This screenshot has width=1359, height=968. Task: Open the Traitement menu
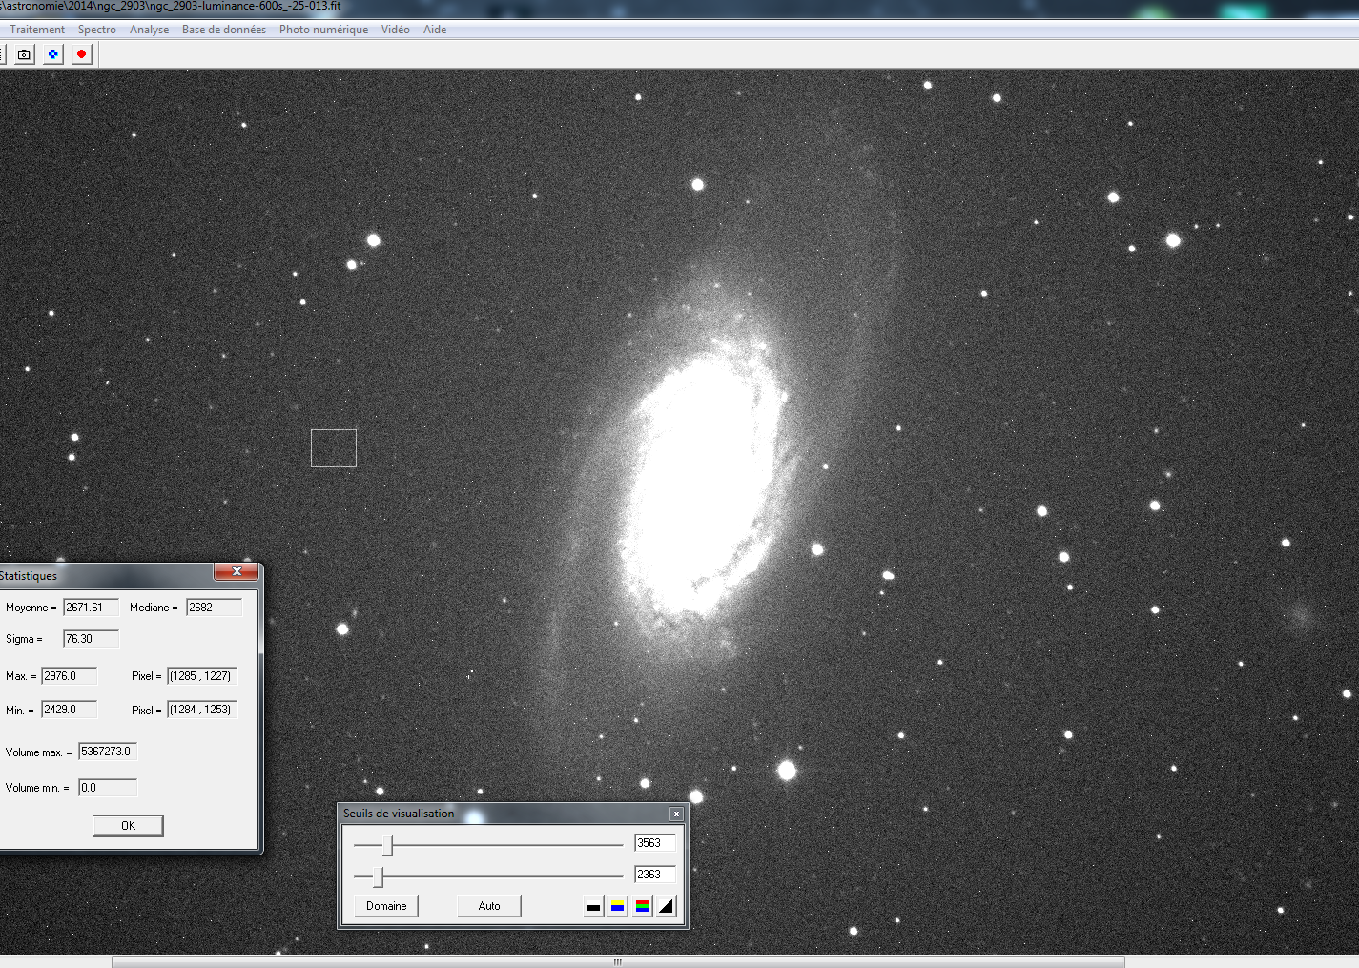pyautogui.click(x=36, y=29)
